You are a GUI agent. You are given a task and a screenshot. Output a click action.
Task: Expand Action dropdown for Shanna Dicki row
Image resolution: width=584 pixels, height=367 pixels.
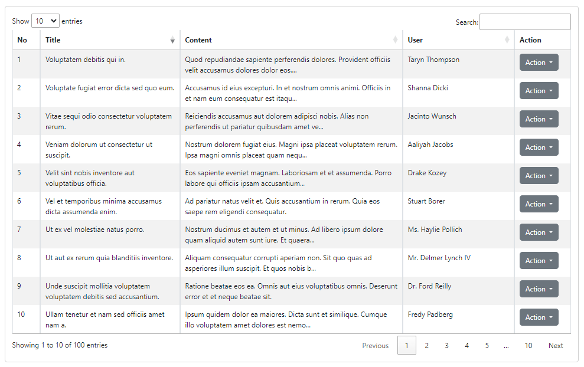[x=539, y=91]
